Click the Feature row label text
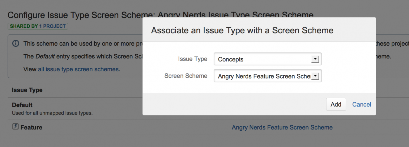 31,127
